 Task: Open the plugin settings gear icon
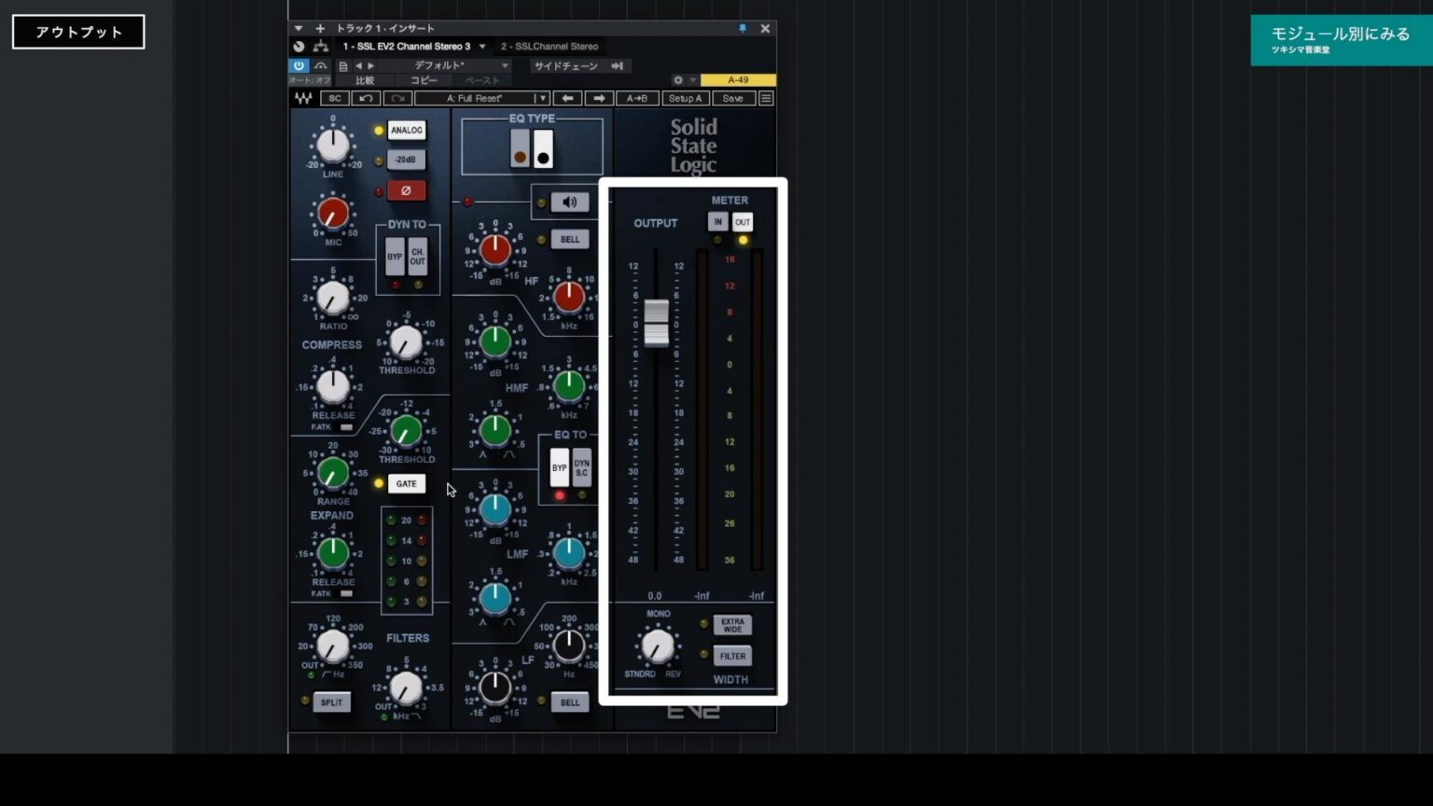coord(677,80)
